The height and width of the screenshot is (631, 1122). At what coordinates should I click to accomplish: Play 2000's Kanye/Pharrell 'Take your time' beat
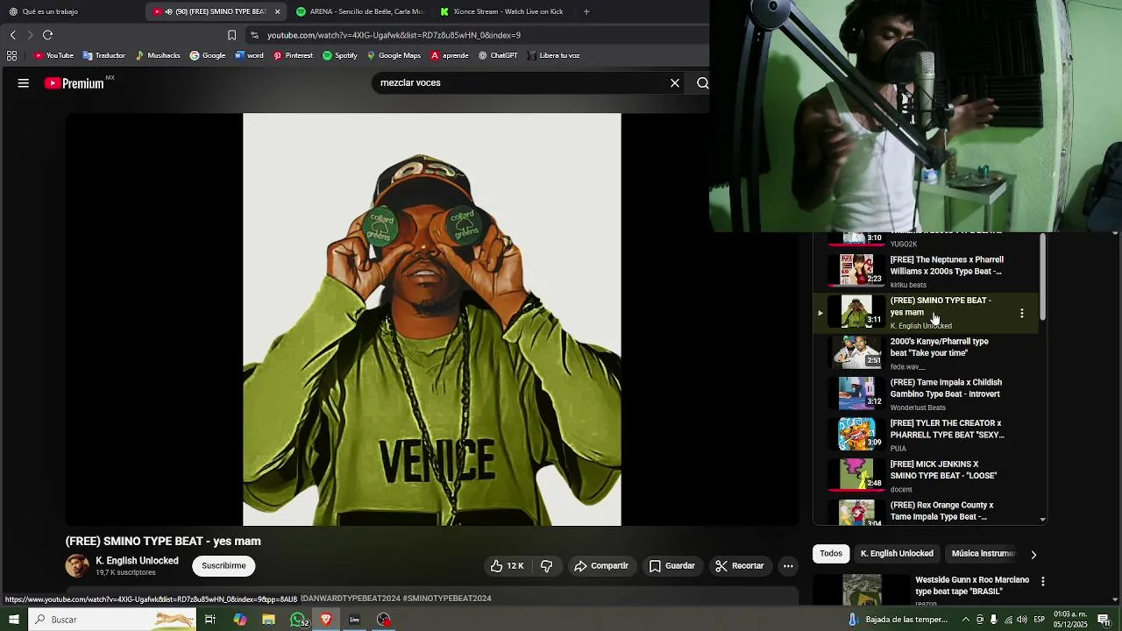pyautogui.click(x=925, y=352)
